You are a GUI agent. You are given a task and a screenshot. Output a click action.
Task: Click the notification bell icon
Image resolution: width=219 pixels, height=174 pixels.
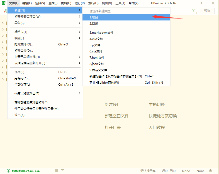coord(210,171)
